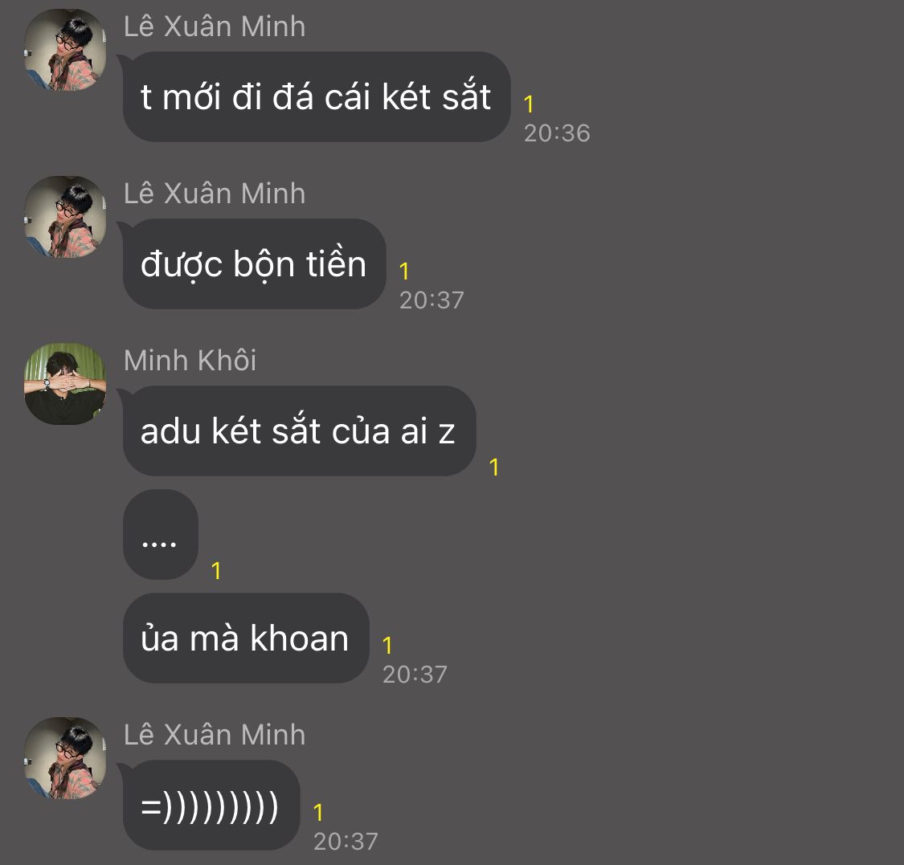
Task: Click the 'Minh Khôi' sender name
Action: point(190,361)
